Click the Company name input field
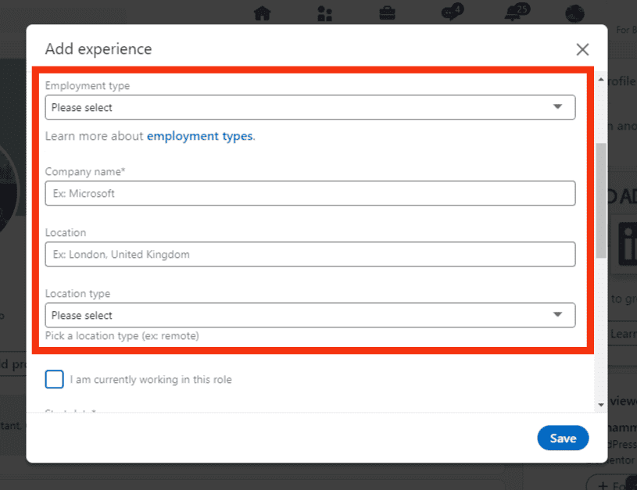637x490 pixels. coord(310,193)
